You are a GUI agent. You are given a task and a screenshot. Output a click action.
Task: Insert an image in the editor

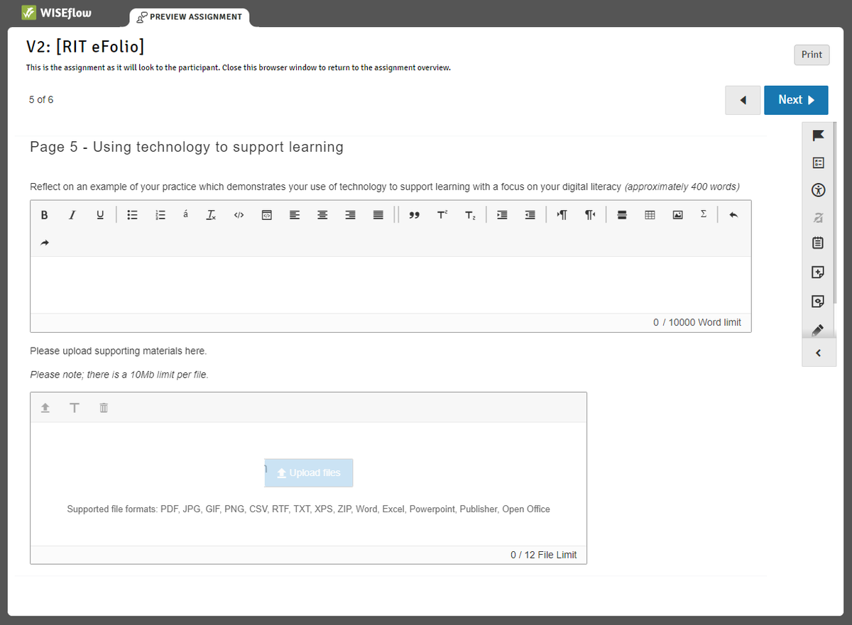click(677, 215)
